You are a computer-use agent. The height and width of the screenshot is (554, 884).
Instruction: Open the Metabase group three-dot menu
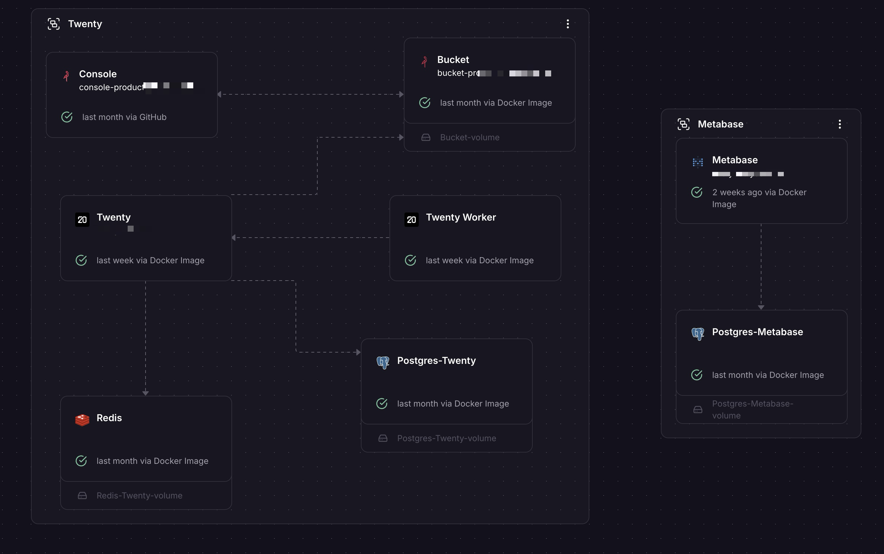(x=840, y=124)
